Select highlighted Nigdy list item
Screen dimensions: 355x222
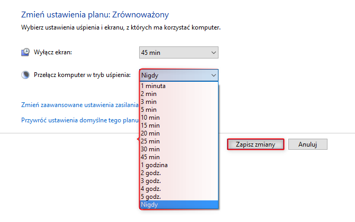coord(179,205)
